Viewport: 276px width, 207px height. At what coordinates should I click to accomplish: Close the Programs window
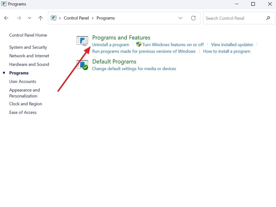(x=270, y=4)
